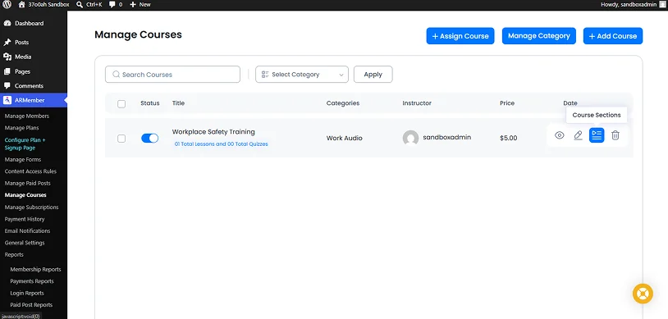Open the Ctrl+K search command

coord(89,4)
